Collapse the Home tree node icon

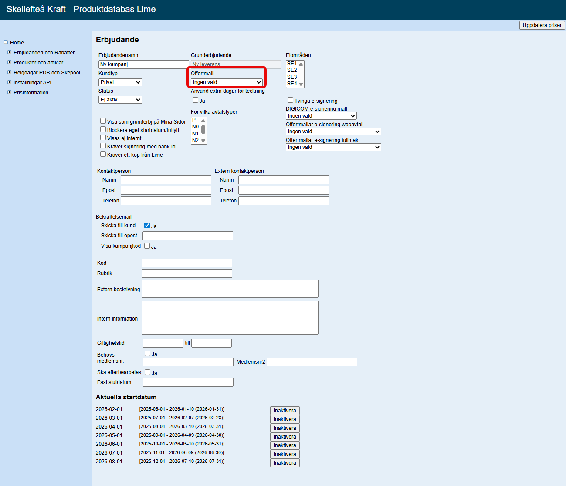pyautogui.click(x=6, y=42)
